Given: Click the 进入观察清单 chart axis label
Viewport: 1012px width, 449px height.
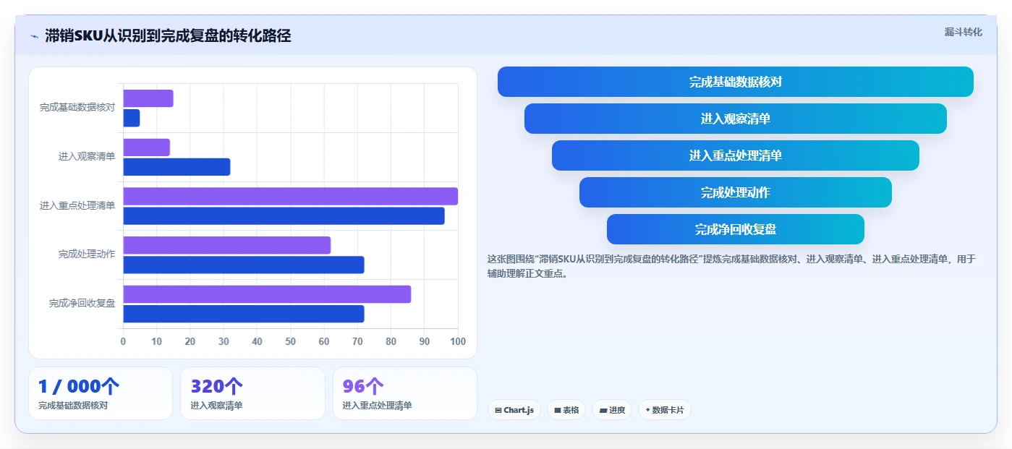Looking at the screenshot, I should tap(87, 156).
